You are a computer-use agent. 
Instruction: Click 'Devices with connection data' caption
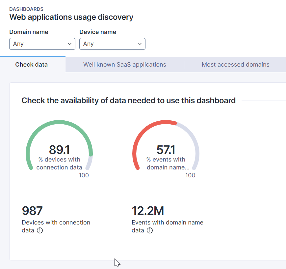[56, 226]
